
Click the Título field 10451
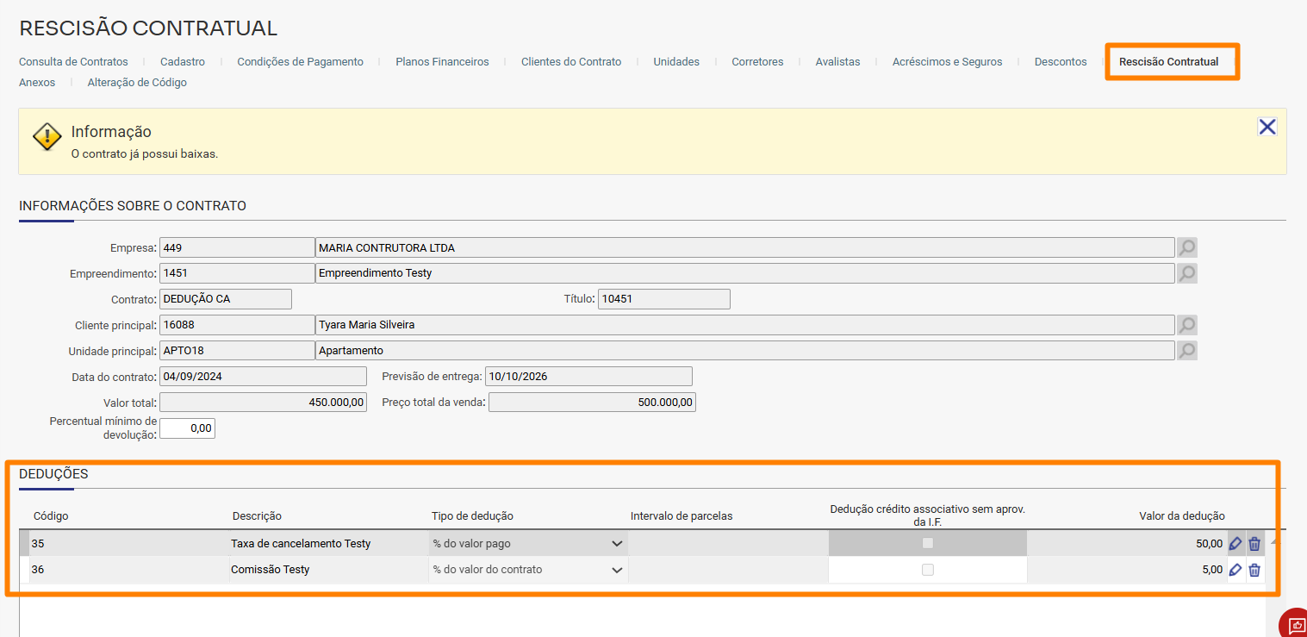point(664,299)
